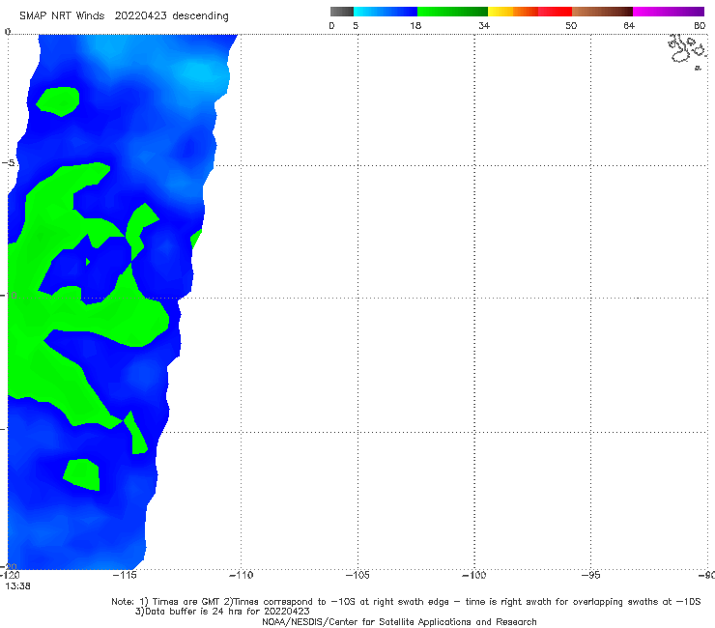
Task: Click the brown segment of the color bar
Action: pos(602,12)
